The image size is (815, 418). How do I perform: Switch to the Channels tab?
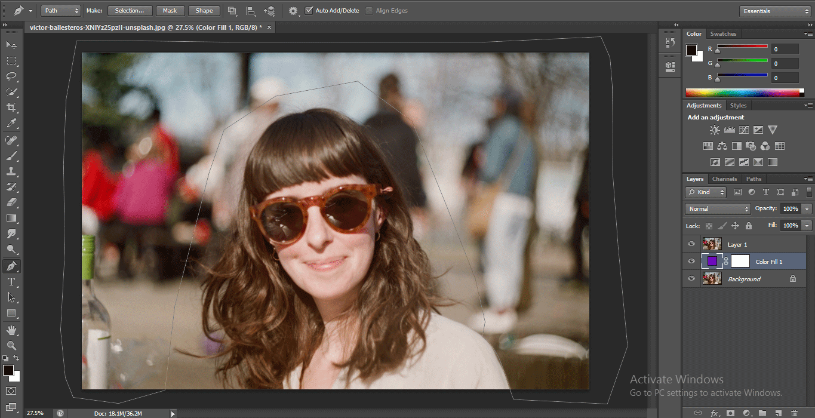(724, 179)
